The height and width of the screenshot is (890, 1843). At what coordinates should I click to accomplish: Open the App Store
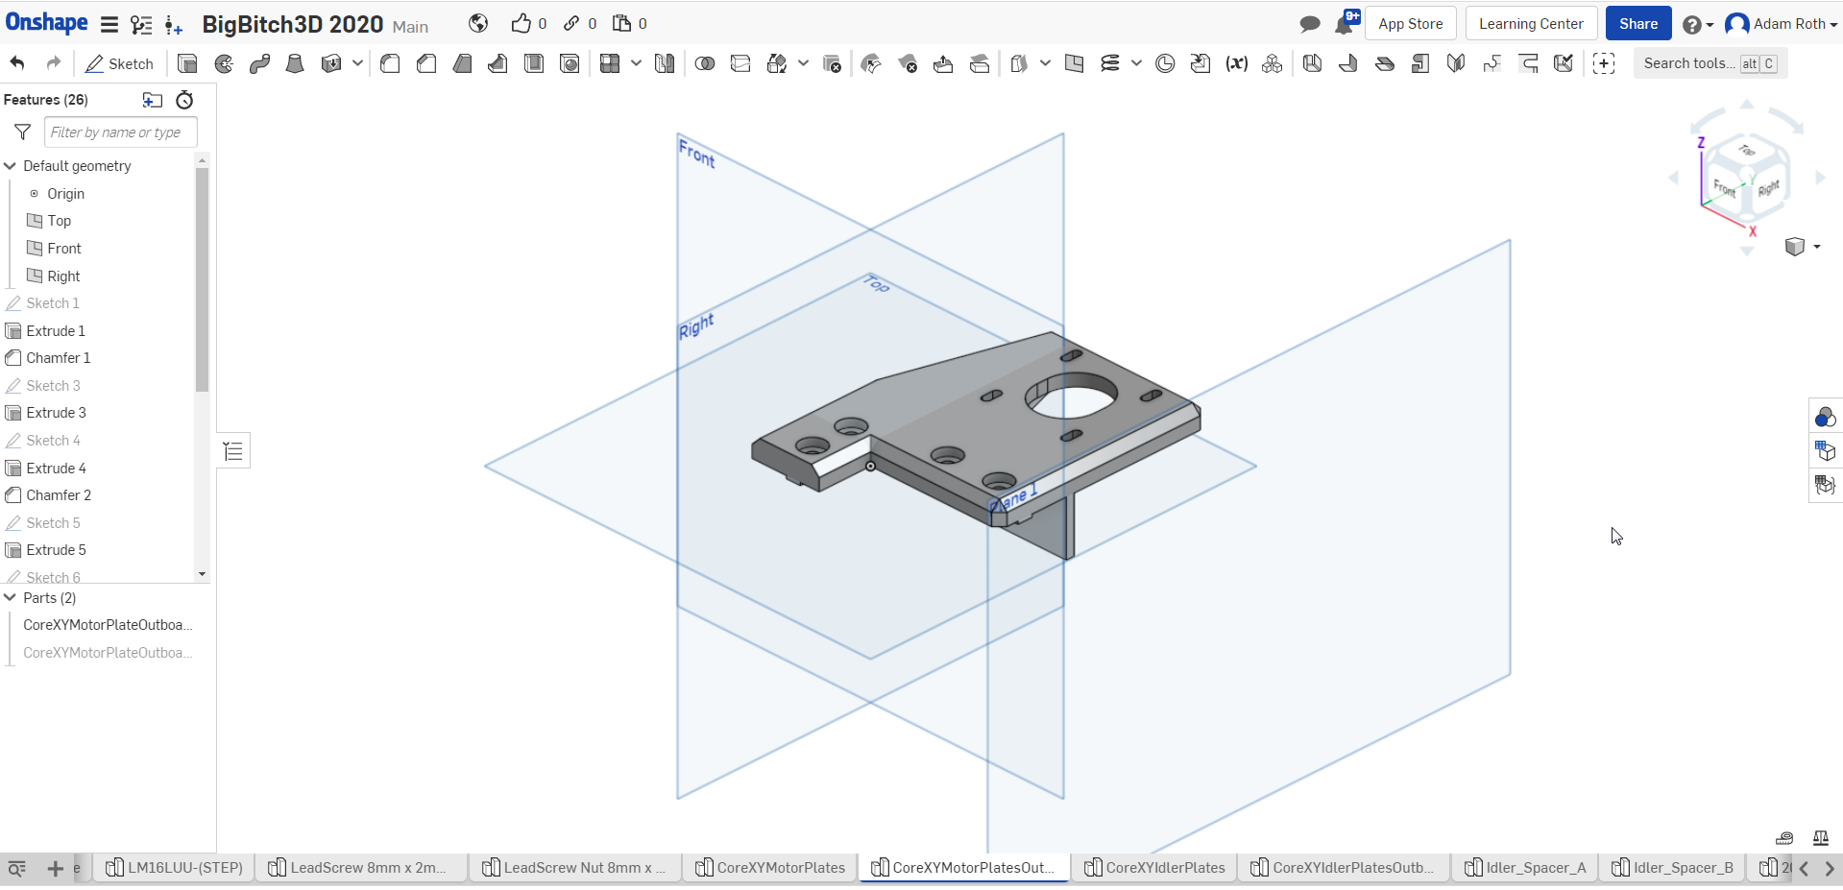tap(1410, 24)
